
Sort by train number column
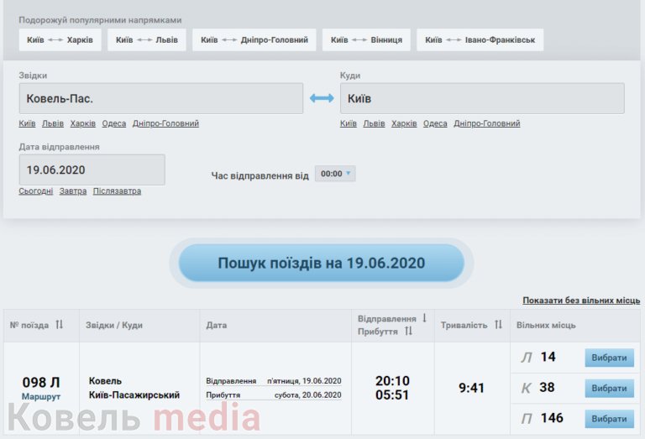59,325
